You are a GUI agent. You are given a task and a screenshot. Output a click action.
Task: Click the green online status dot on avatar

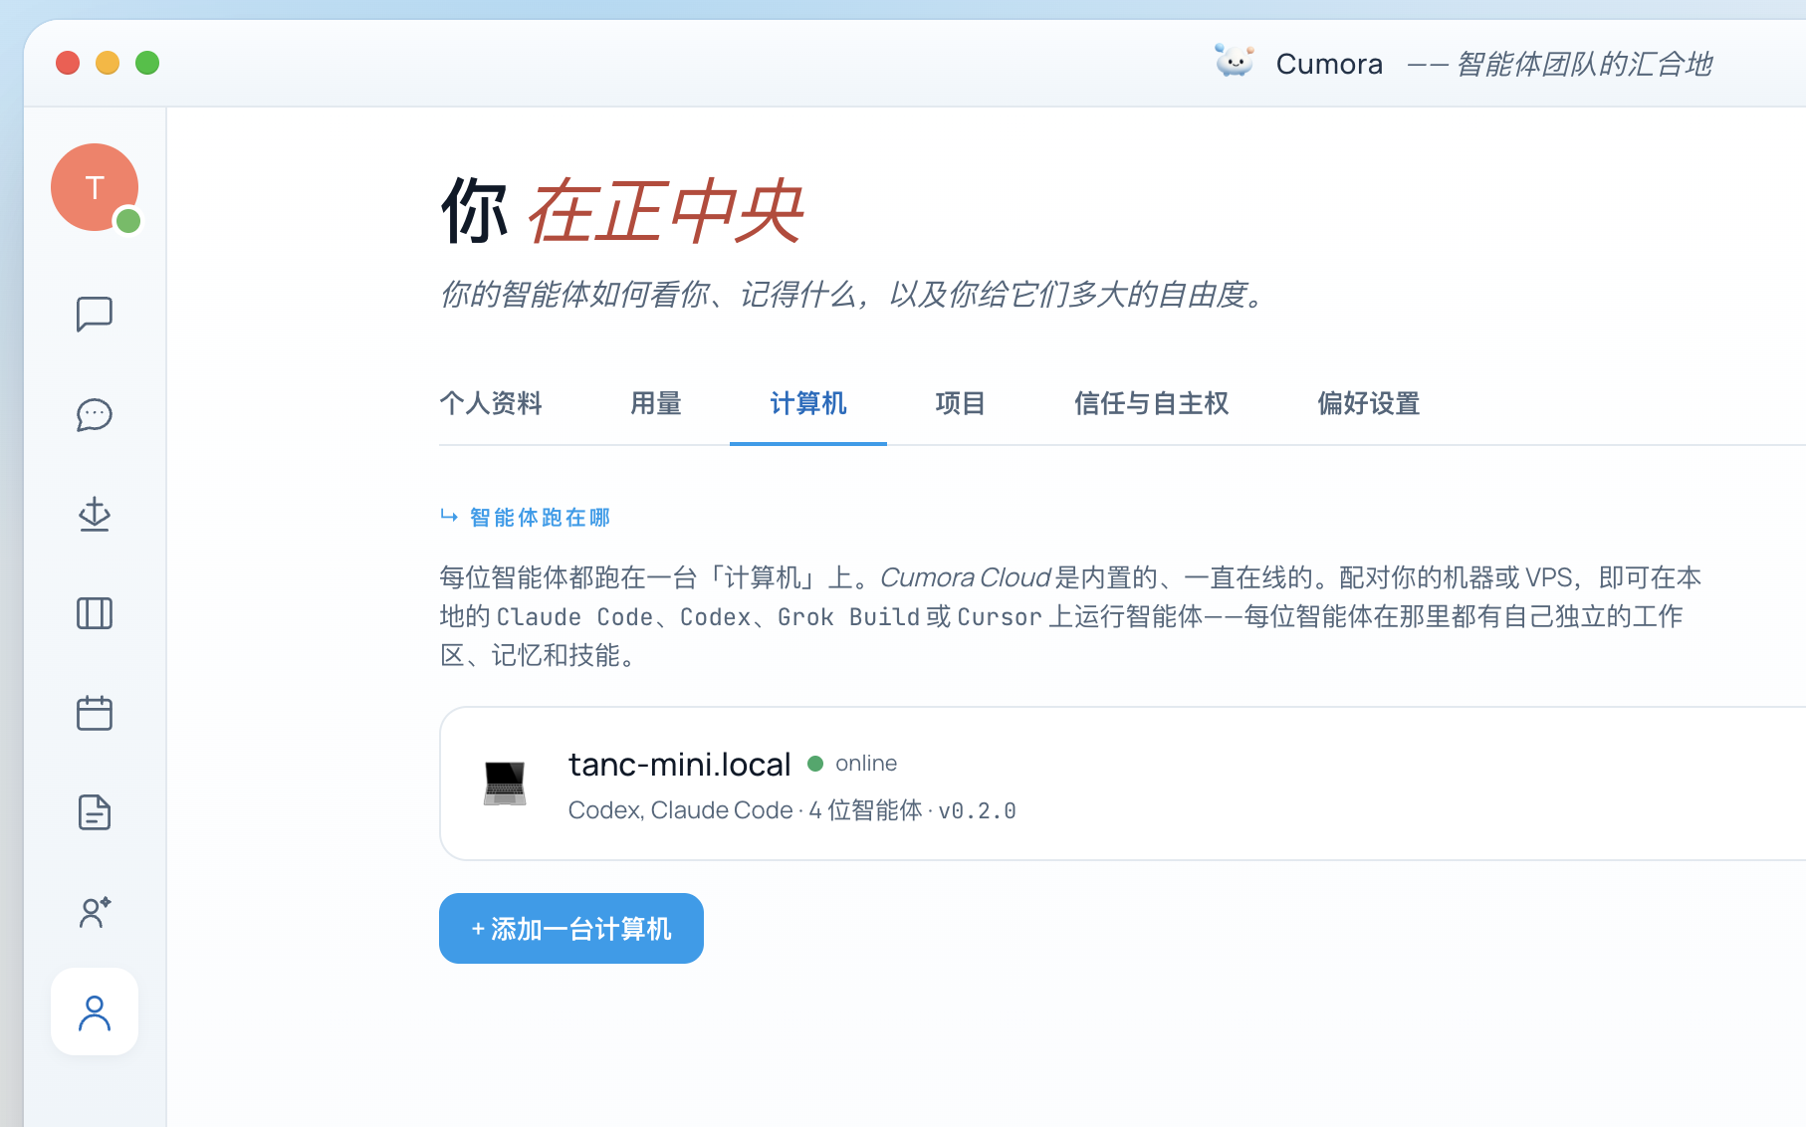[128, 221]
